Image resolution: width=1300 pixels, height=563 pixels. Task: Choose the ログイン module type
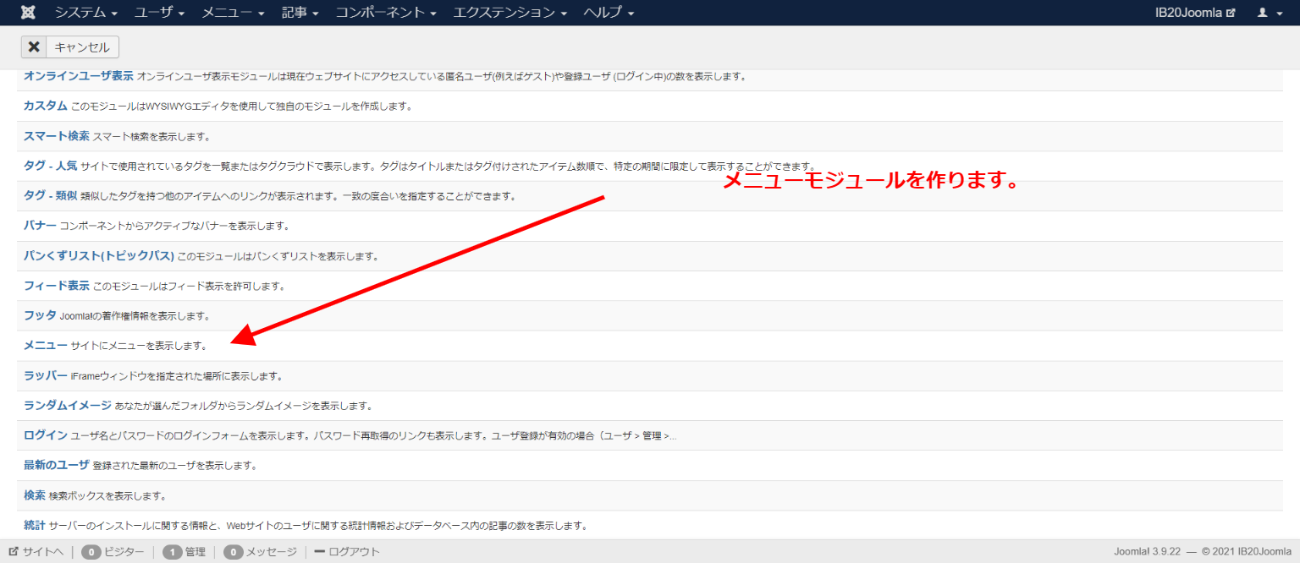(x=46, y=435)
